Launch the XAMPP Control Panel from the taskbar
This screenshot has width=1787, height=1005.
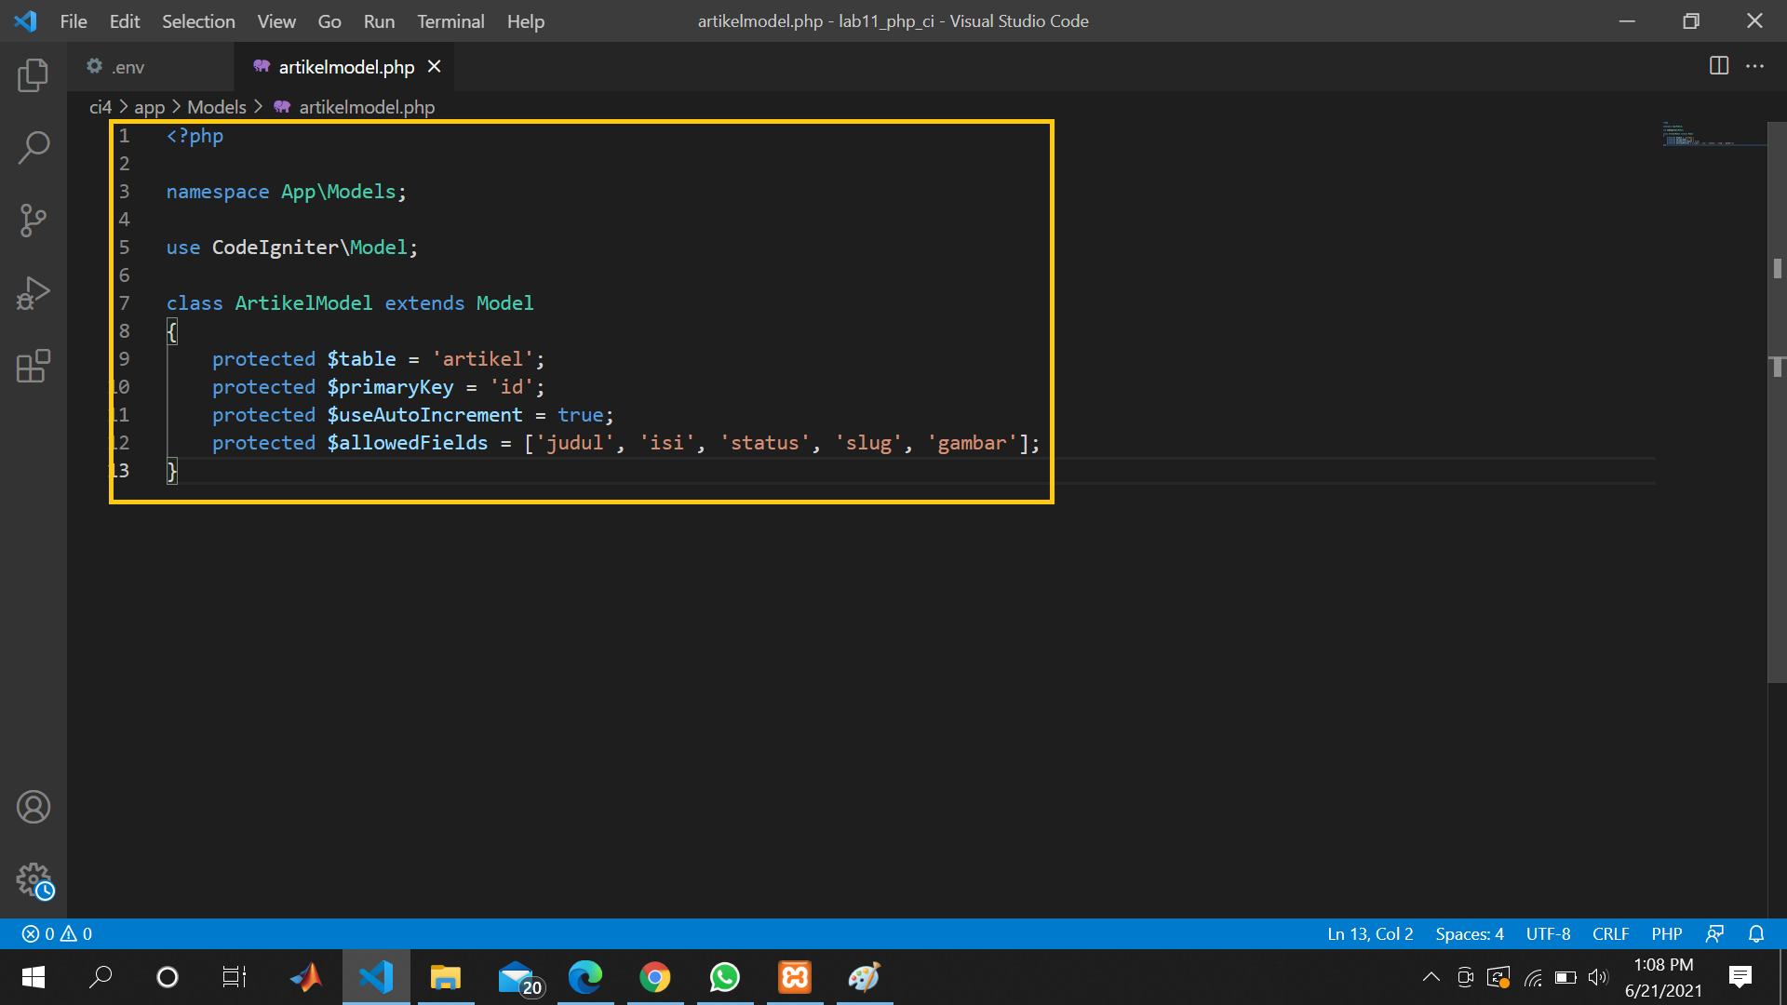coord(794,977)
